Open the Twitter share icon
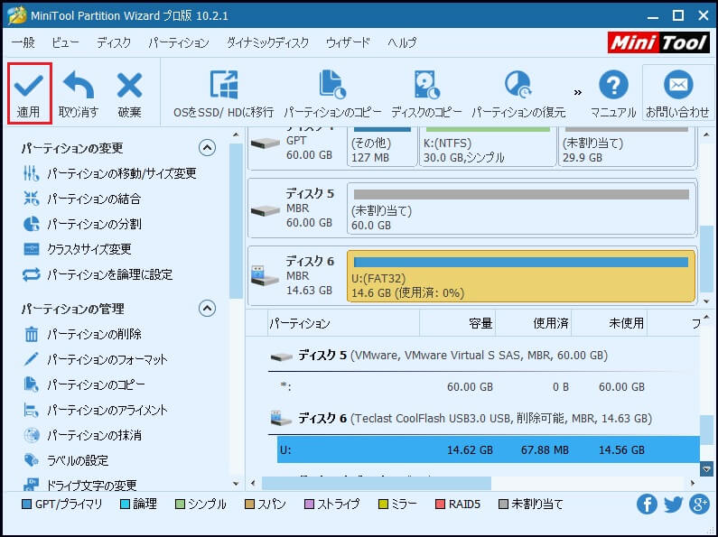 coord(673,505)
